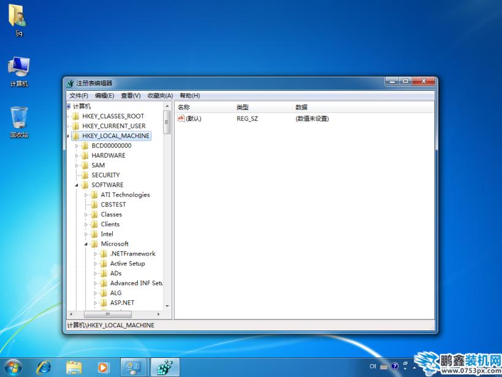Image resolution: width=502 pixels, height=377 pixels.
Task: Expand the Classes key
Action: coord(86,215)
